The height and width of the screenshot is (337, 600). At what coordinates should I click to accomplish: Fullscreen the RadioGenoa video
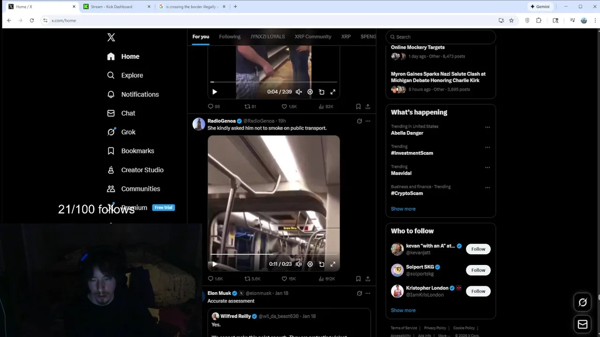[333, 264]
